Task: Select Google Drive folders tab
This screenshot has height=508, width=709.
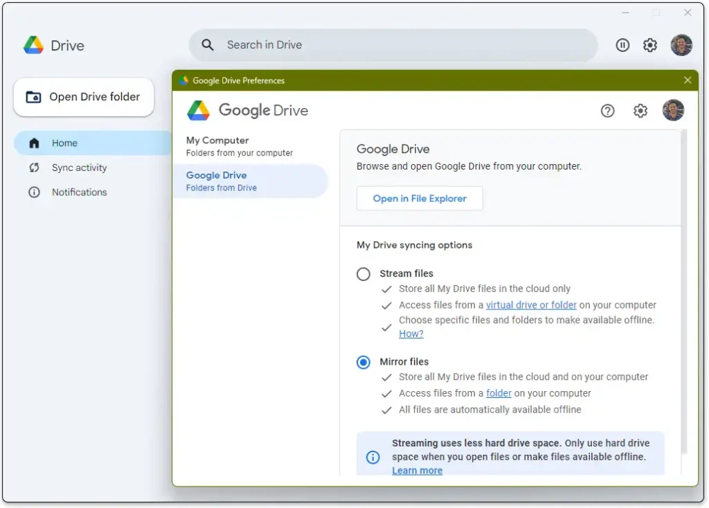Action: click(x=239, y=181)
